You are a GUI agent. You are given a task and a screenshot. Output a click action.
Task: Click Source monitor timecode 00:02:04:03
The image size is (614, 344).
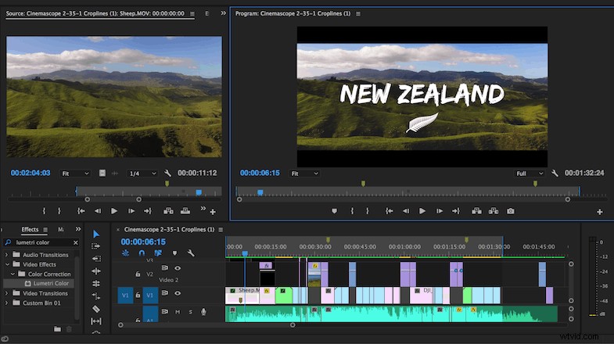pos(31,173)
